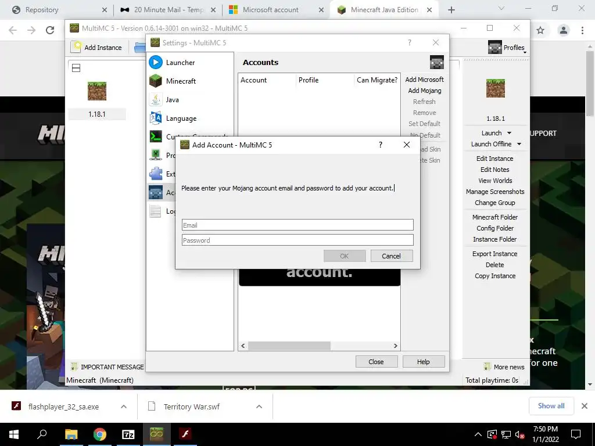
Task: Open the Chrome three-dot menu
Action: (582, 30)
